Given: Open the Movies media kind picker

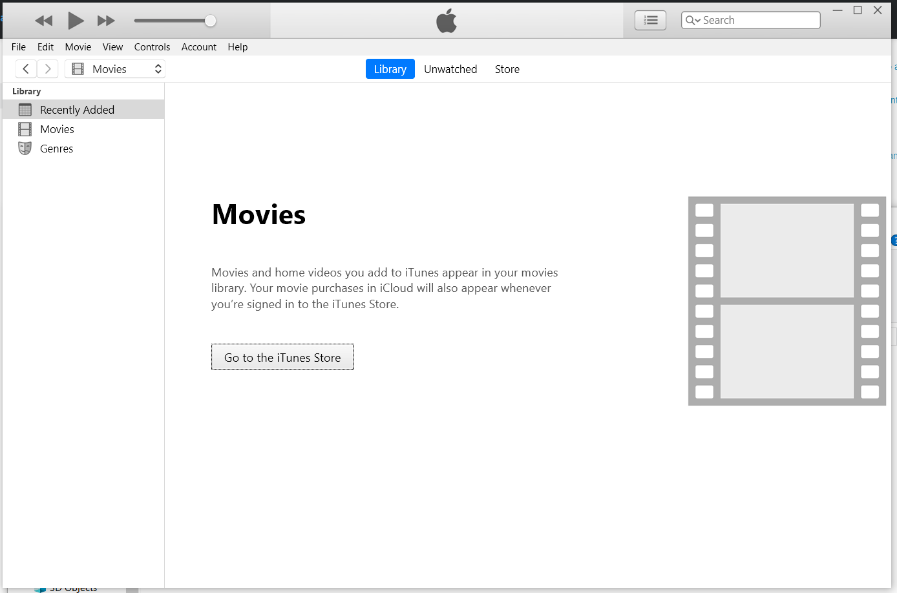Looking at the screenshot, I should click(x=115, y=68).
